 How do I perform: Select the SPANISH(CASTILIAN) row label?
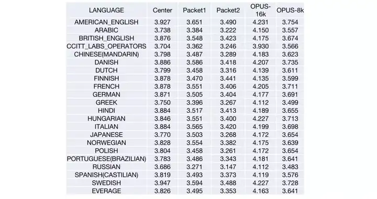[106, 175]
